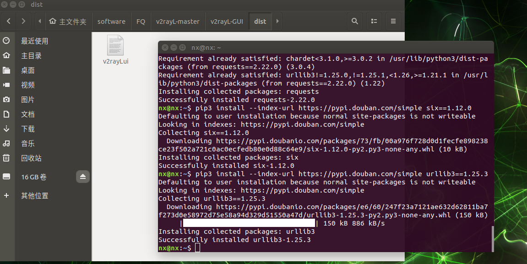The height and width of the screenshot is (264, 527).
Task: Click 'Installing collected packages: requests' line
Action: point(239,92)
